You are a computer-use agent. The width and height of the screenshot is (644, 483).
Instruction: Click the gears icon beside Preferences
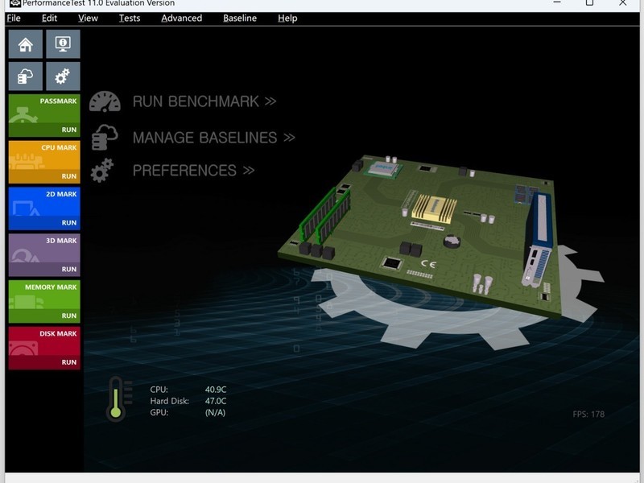tap(102, 170)
